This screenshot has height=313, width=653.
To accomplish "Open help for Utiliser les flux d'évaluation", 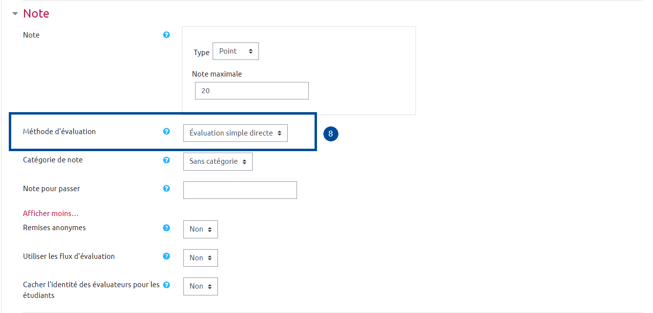I will point(166,256).
